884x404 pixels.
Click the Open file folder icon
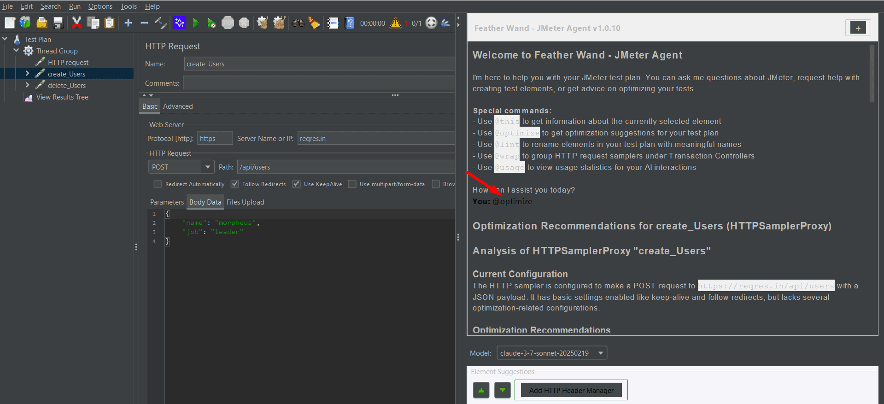tap(42, 23)
